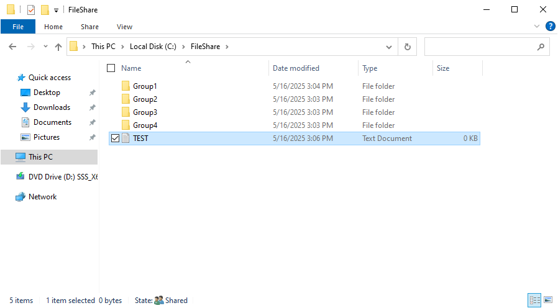The height and width of the screenshot is (308, 558).
Task: Open Network in the navigation pane
Action: (42, 197)
